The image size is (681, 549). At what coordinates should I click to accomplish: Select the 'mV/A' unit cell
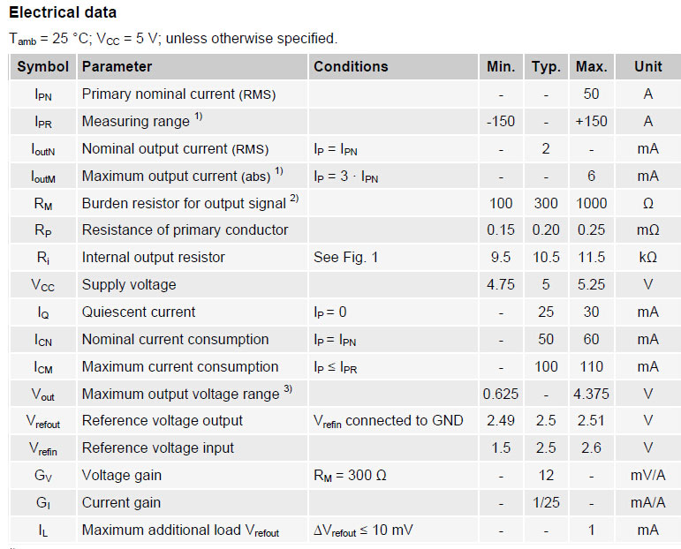[x=647, y=476]
